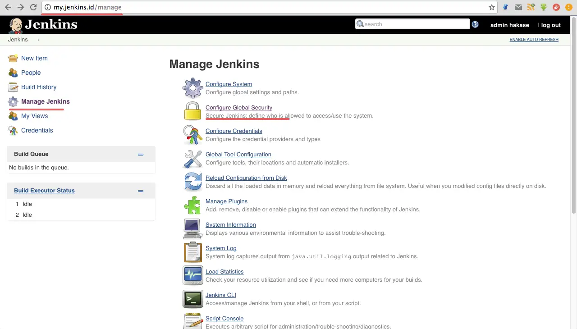Screen dimensions: 577x329
Task: Open the Build Executor Status link
Action: [x=44, y=191]
